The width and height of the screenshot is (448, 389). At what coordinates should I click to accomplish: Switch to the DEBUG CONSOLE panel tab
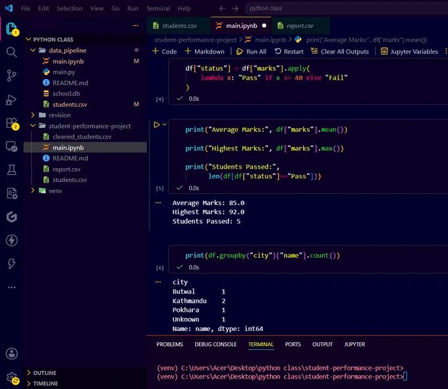click(x=215, y=344)
